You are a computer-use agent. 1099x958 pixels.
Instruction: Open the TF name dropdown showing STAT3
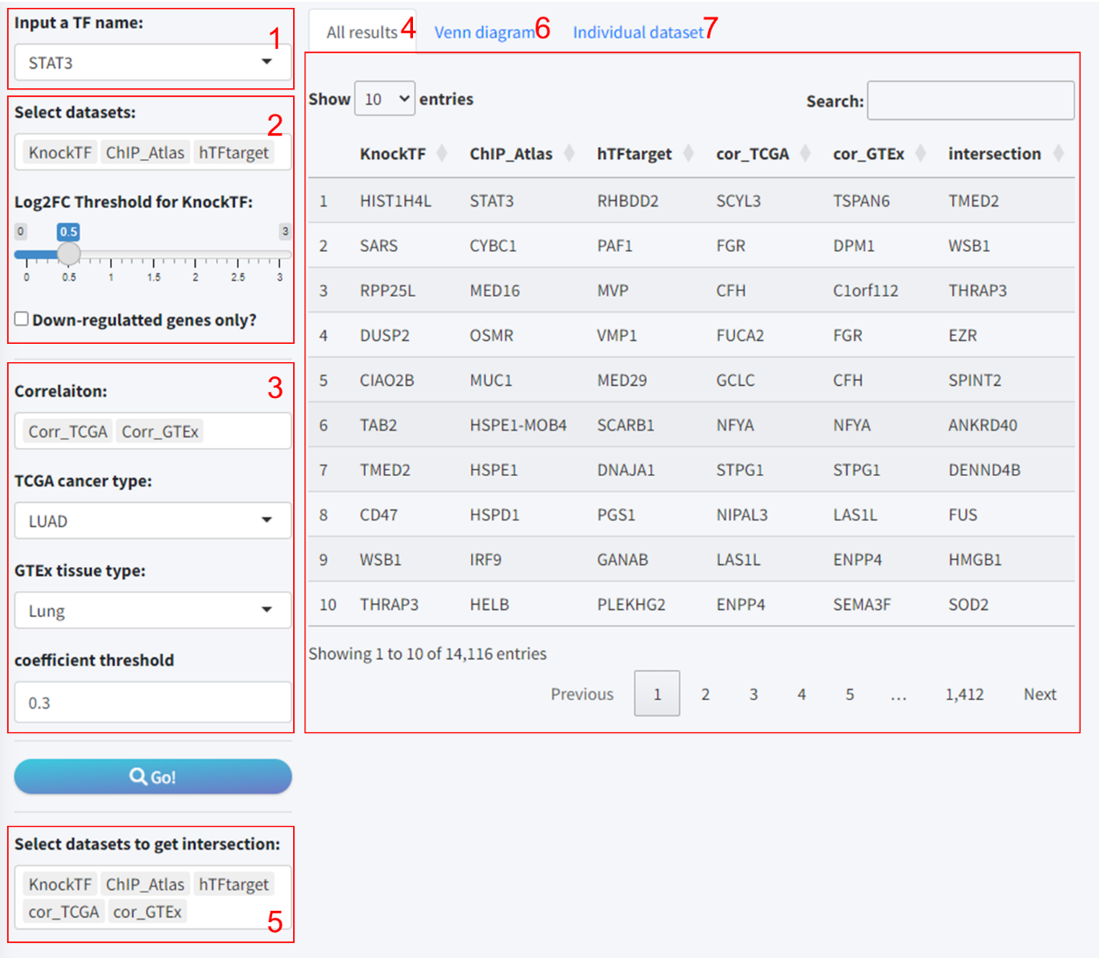click(153, 63)
